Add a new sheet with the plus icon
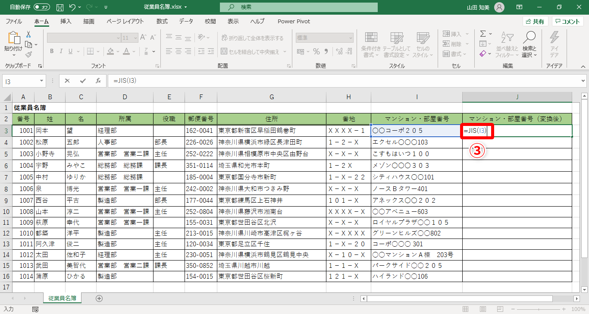The height and width of the screenshot is (314, 589). point(99,298)
